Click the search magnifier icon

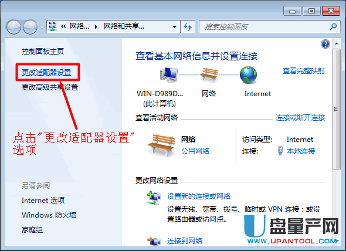coord(333,27)
